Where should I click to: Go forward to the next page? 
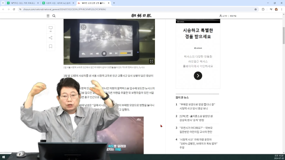click(8, 9)
